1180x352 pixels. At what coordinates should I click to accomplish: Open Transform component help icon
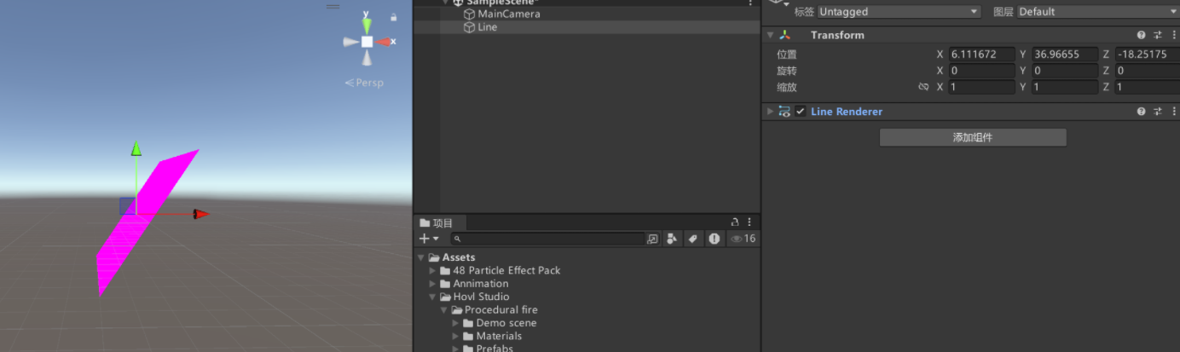tap(1142, 35)
